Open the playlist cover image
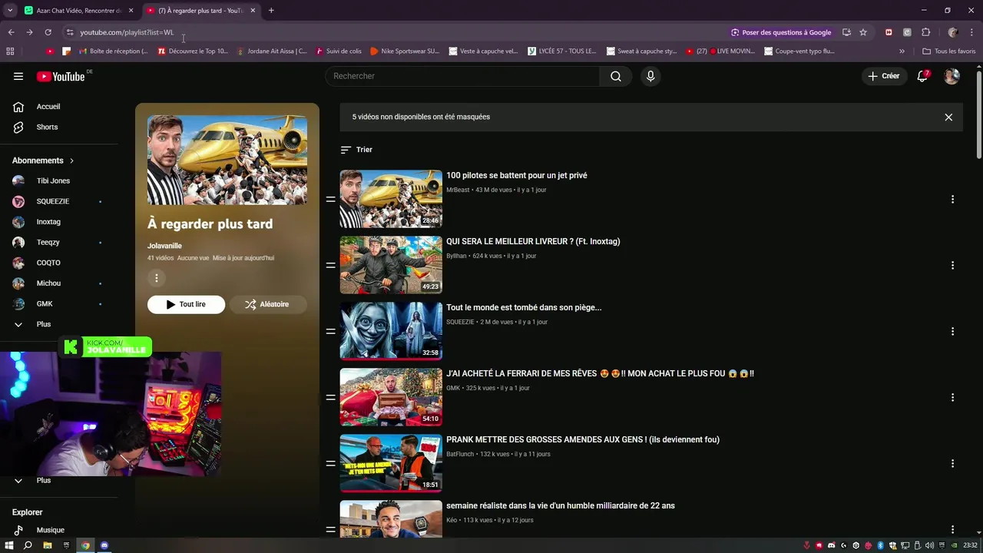The width and height of the screenshot is (983, 553). (227, 160)
